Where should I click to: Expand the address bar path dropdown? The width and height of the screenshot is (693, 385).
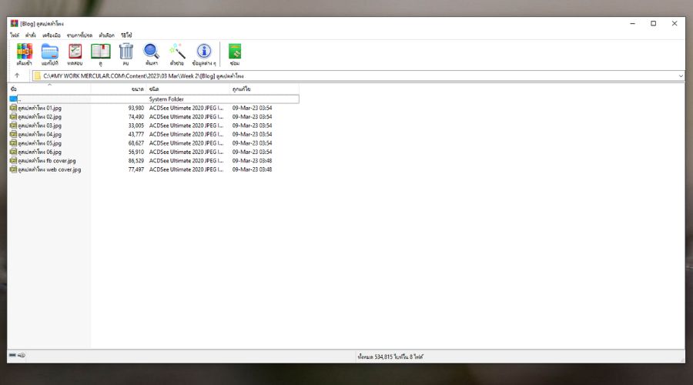(x=681, y=76)
